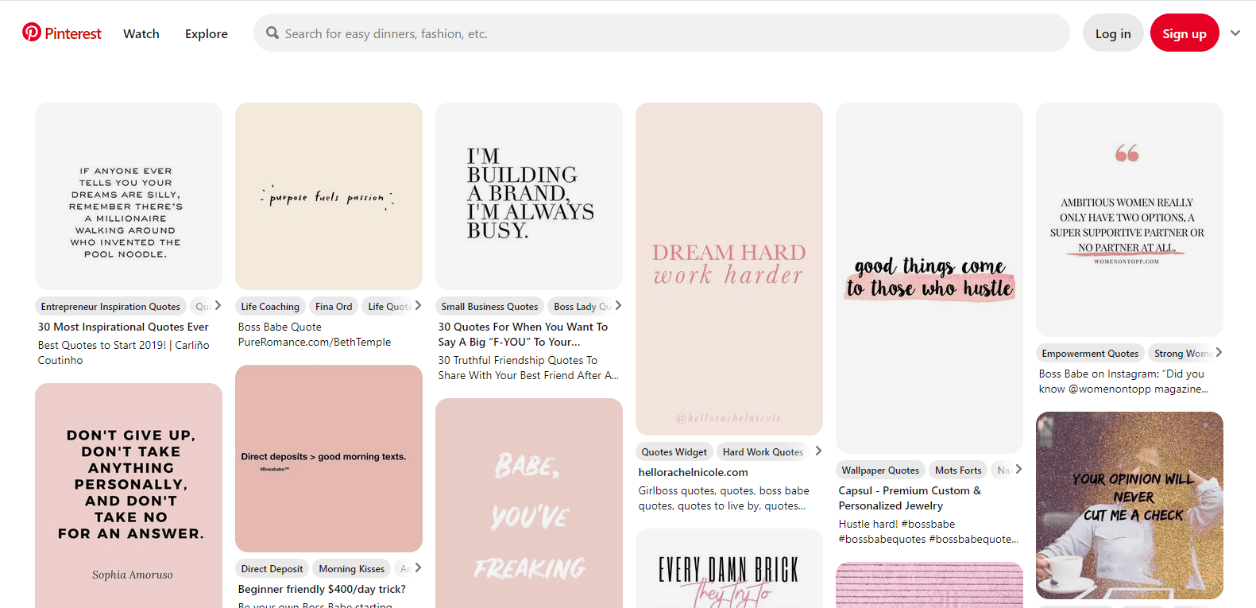
Task: Select the Empowerment Quotes tag
Action: coord(1090,354)
